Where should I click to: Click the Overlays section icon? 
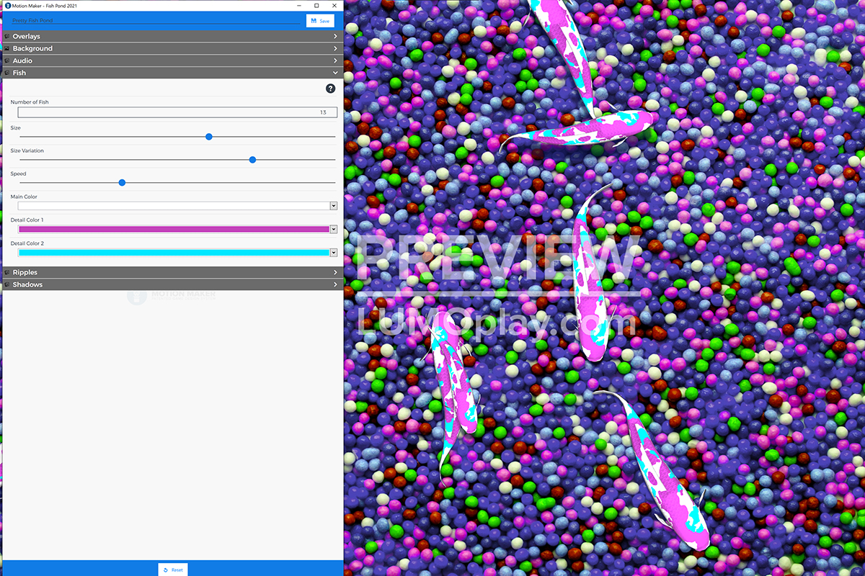click(x=7, y=36)
